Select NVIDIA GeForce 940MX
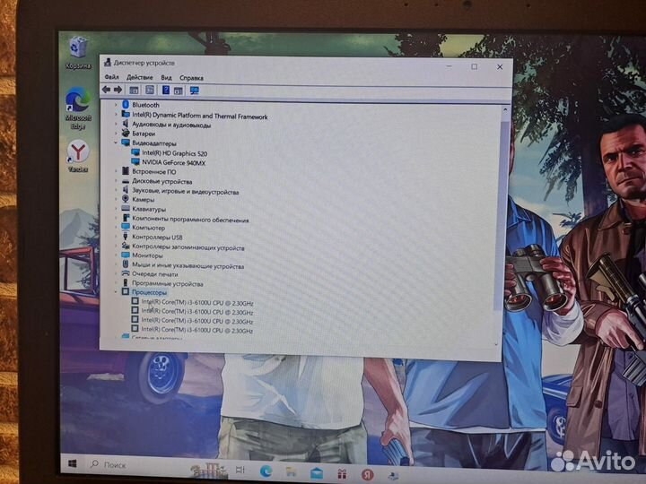The height and width of the screenshot is (484, 646). tap(173, 162)
